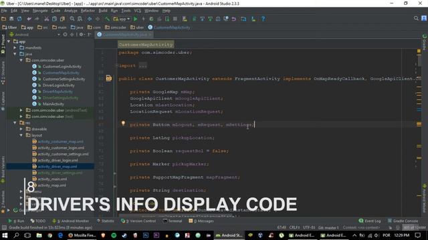Click the simcoder breadcrumb folder
428x240 pixels.
(x=116, y=27)
